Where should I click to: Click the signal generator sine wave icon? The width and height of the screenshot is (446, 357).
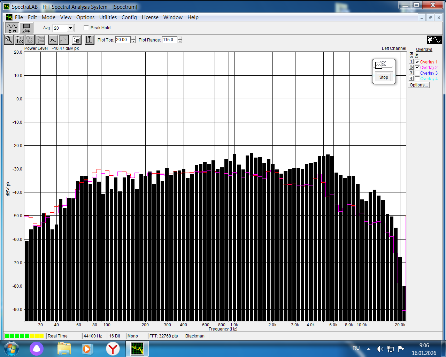[x=434, y=40]
